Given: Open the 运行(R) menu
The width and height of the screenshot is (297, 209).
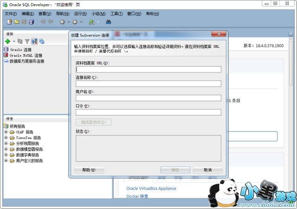Looking at the screenshot, I should pyautogui.click(x=80, y=13).
